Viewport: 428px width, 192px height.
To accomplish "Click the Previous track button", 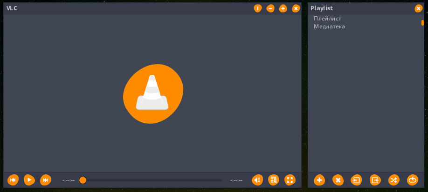I will click(x=13, y=180).
